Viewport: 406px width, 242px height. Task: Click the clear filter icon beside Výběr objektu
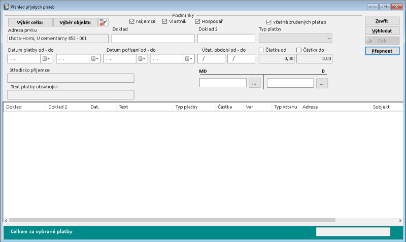pyautogui.click(x=104, y=22)
